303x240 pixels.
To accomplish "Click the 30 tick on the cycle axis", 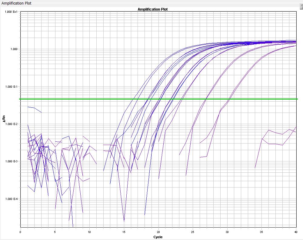I will pyautogui.click(x=227, y=232).
